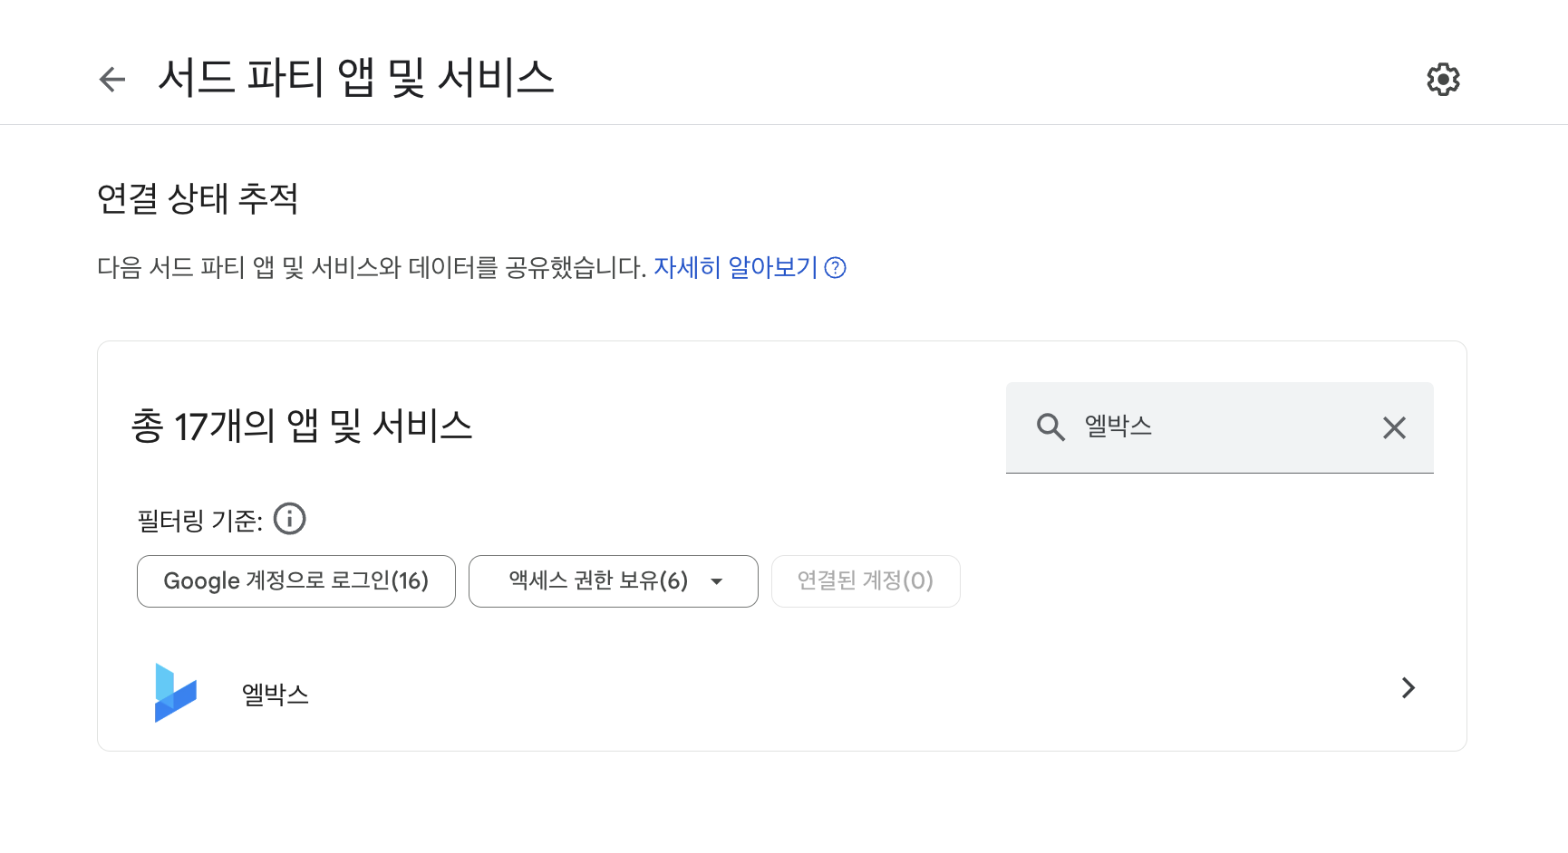This screenshot has height=853, width=1568.
Task: Open the 서드 파티 앱 및 서비스 header
Action: click(x=357, y=78)
